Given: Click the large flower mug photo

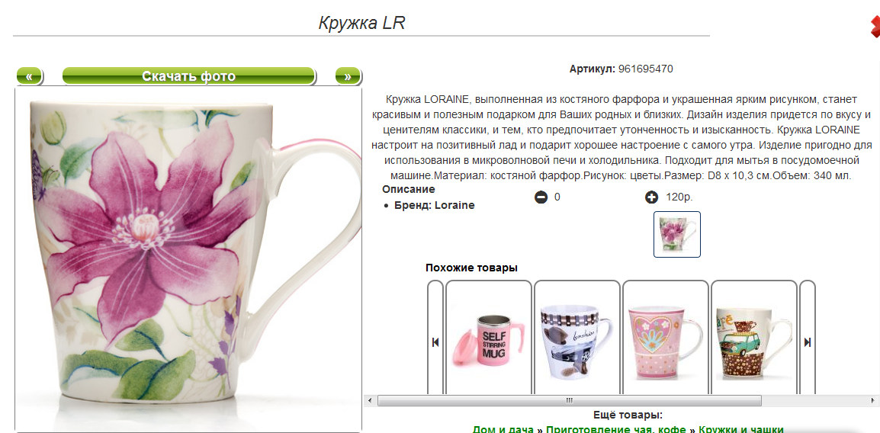Looking at the screenshot, I should (x=188, y=259).
